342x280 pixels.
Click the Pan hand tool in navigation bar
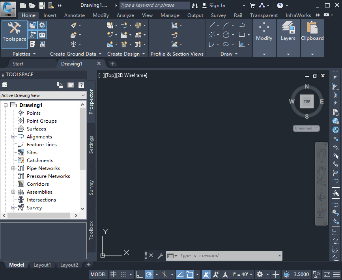(x=321, y=170)
